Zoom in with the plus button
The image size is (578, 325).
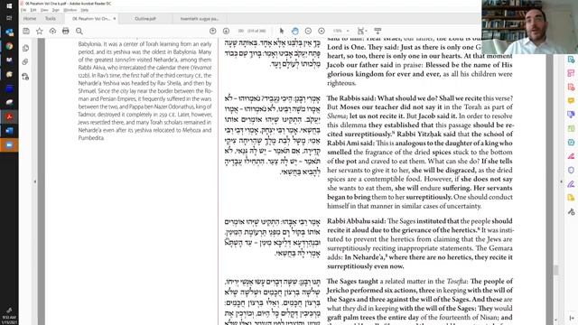tap(322, 31)
